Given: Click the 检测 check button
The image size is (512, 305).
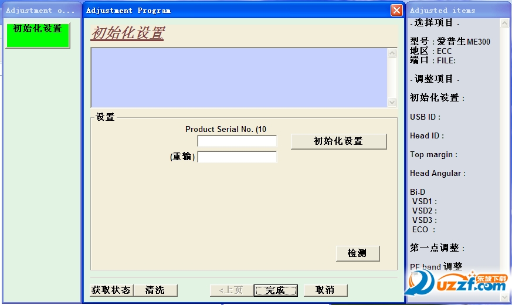Looking at the screenshot, I should click(358, 253).
